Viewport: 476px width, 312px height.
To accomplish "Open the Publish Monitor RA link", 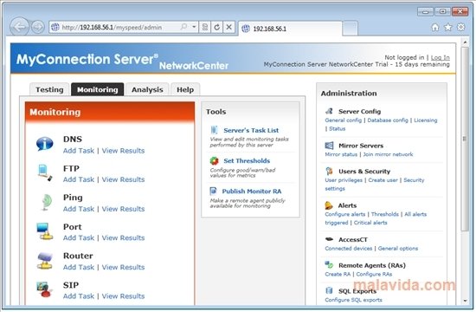I will 252,191.
